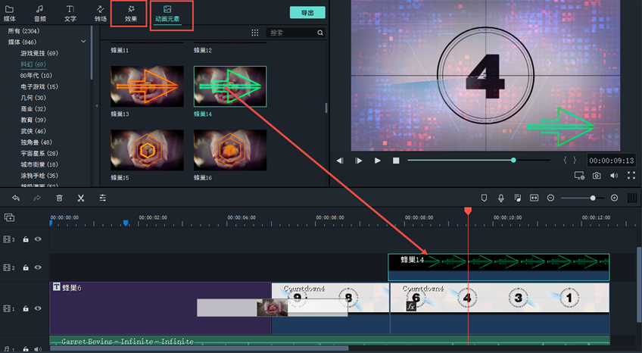
Task: Delete the selected clip with the trash icon
Action: (x=59, y=198)
